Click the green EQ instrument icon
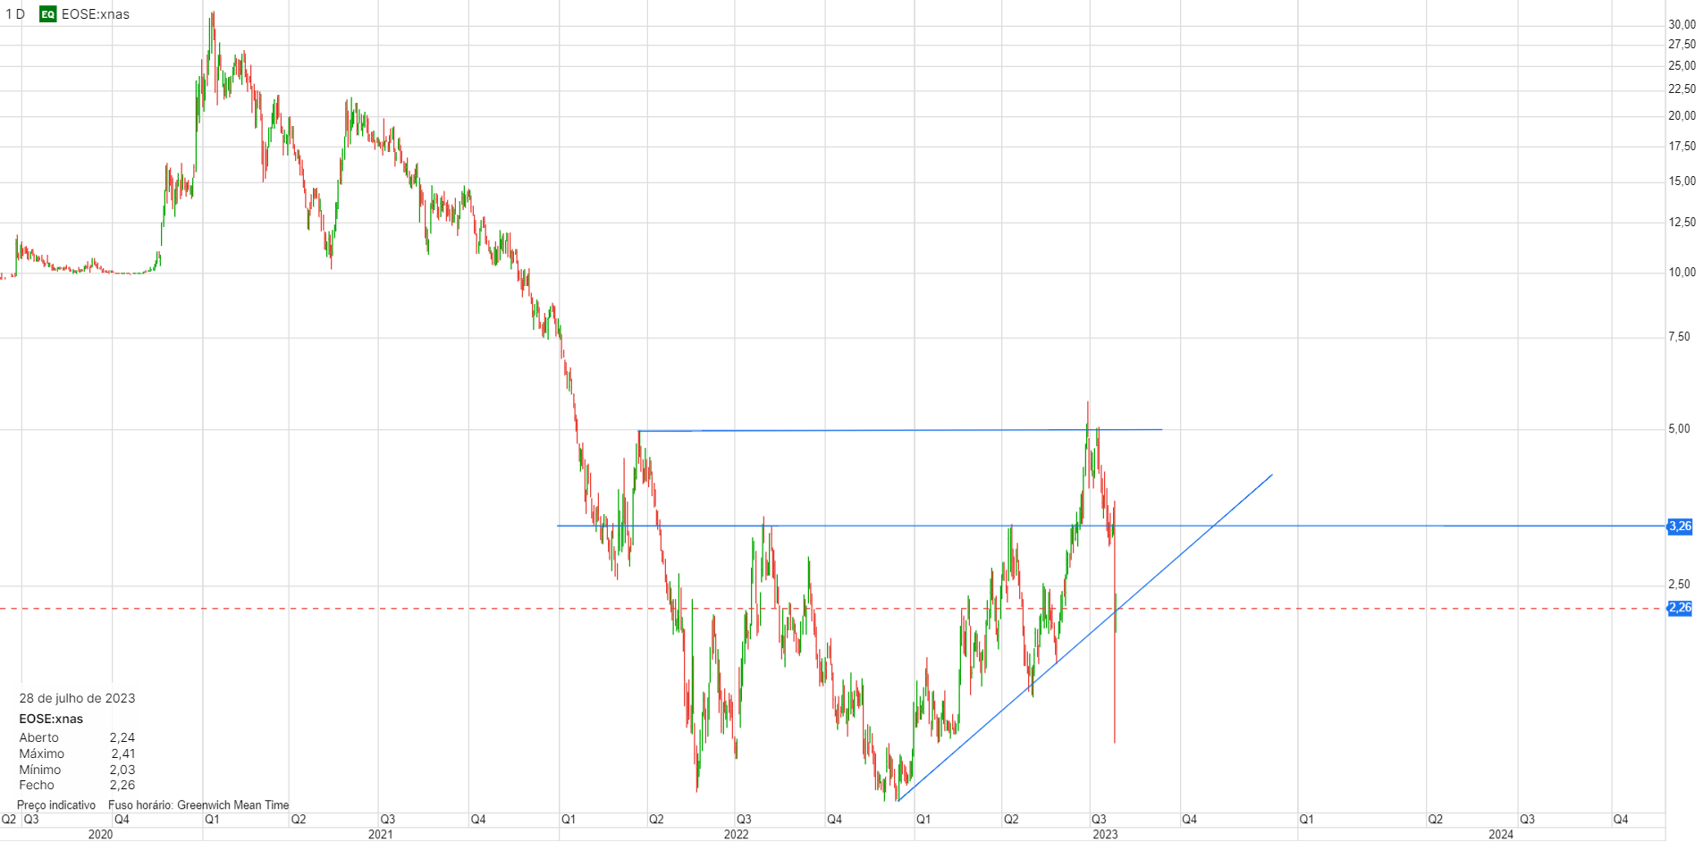This screenshot has width=1703, height=842. (x=48, y=14)
